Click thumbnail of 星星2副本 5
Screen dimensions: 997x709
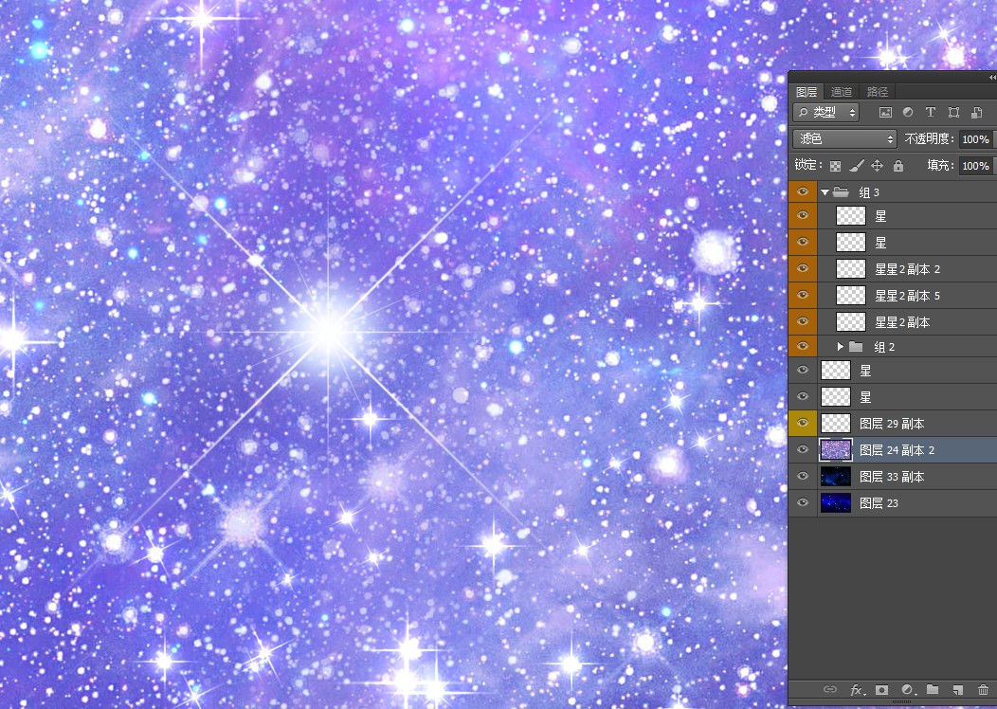point(851,295)
